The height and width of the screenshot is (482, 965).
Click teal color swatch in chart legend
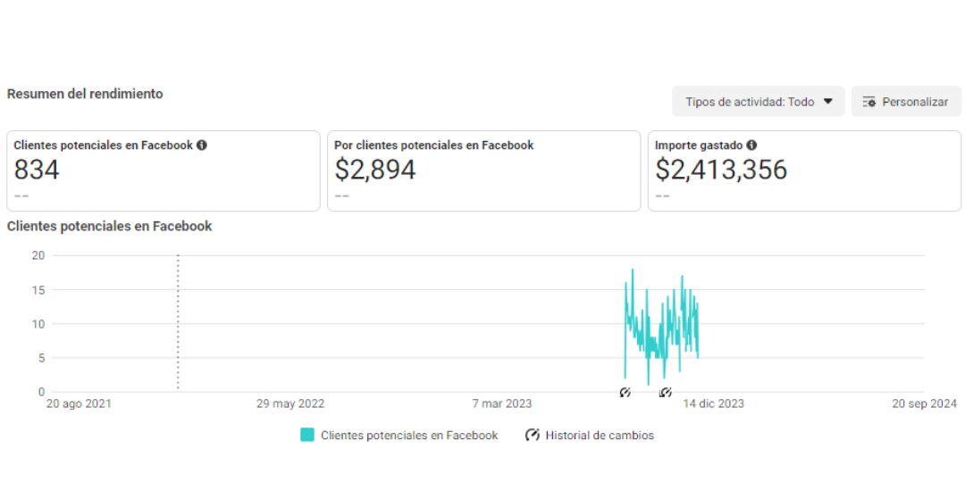coord(307,436)
